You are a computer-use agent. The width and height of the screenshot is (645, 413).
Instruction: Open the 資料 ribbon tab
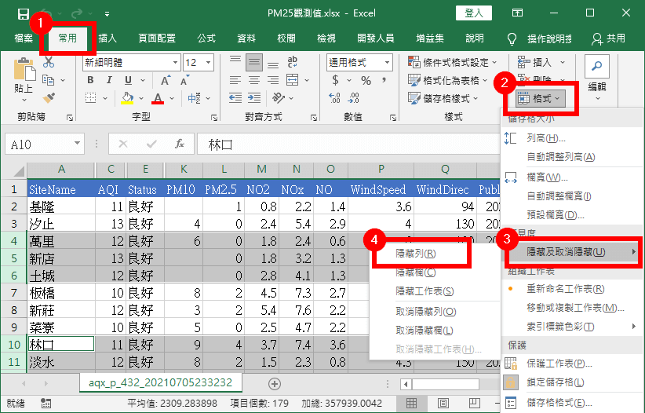click(246, 38)
